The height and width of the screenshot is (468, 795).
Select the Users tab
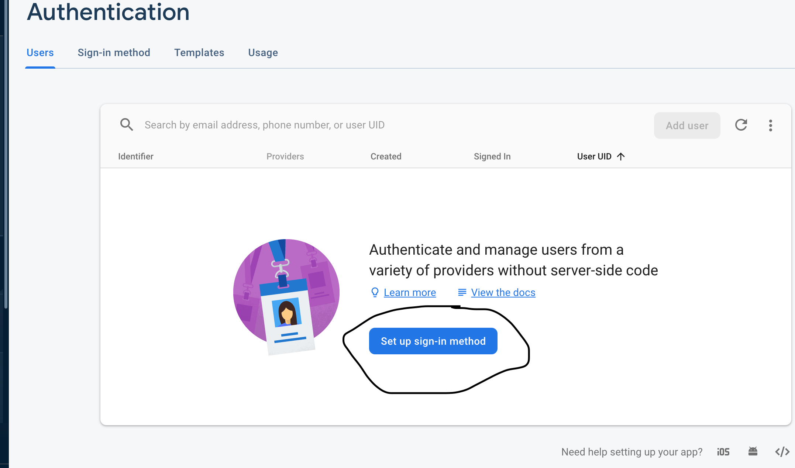(40, 53)
